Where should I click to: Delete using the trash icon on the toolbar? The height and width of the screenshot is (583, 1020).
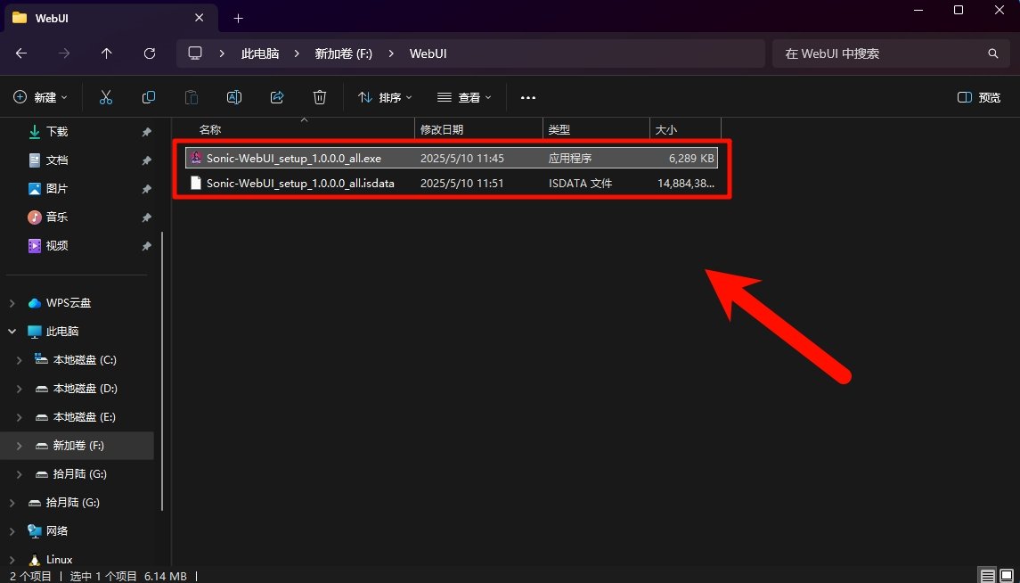[319, 97]
